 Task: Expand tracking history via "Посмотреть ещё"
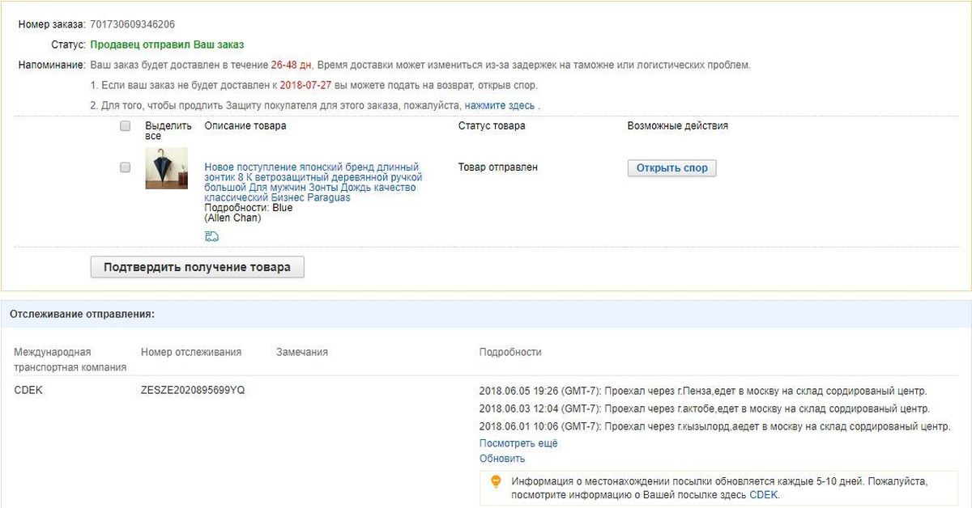518,443
